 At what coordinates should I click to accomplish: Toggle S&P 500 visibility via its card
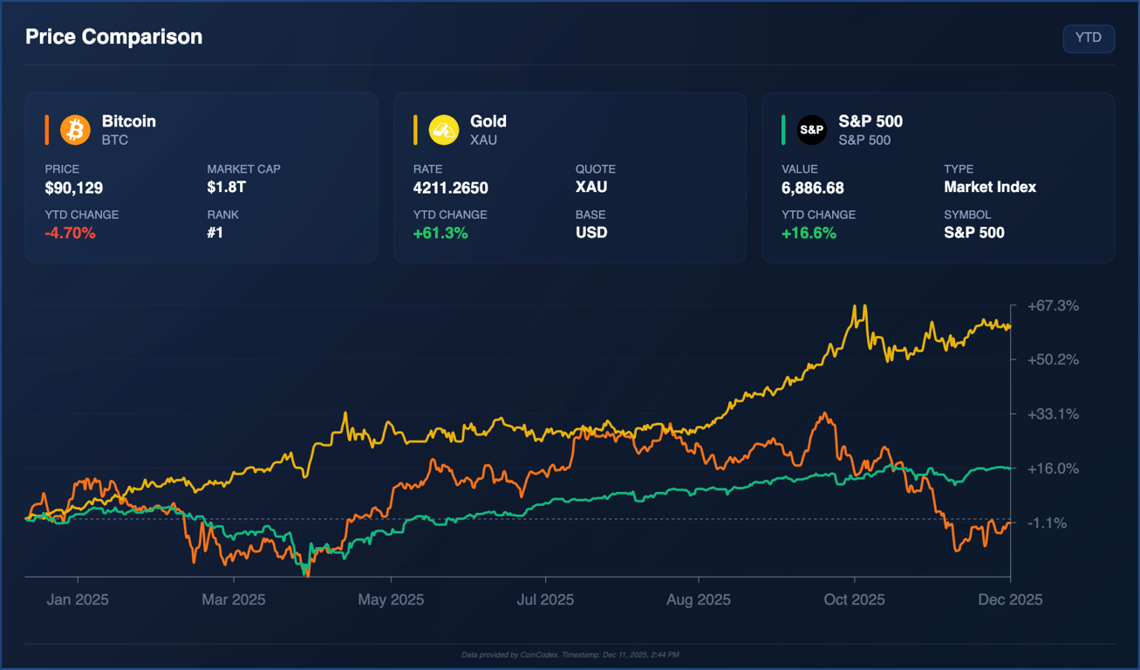[x=939, y=174]
